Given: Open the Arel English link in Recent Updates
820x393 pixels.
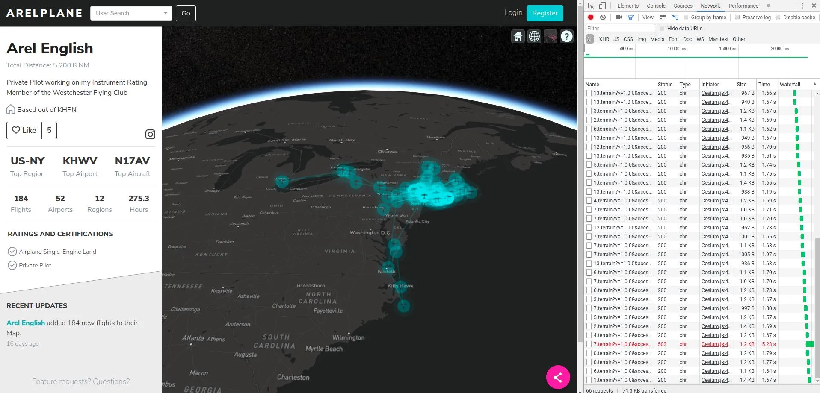Looking at the screenshot, I should pos(26,323).
